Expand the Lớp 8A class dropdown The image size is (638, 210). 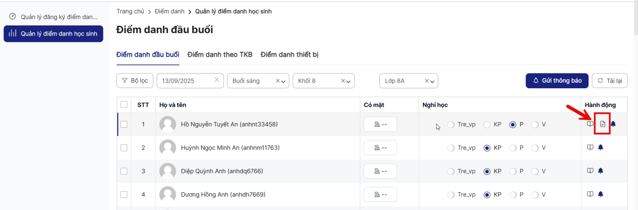(432, 81)
